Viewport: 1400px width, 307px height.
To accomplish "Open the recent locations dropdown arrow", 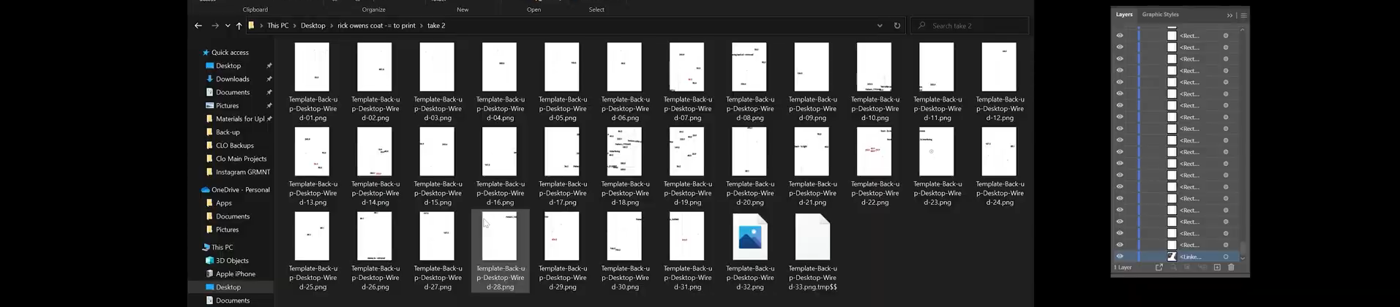I will coord(228,26).
